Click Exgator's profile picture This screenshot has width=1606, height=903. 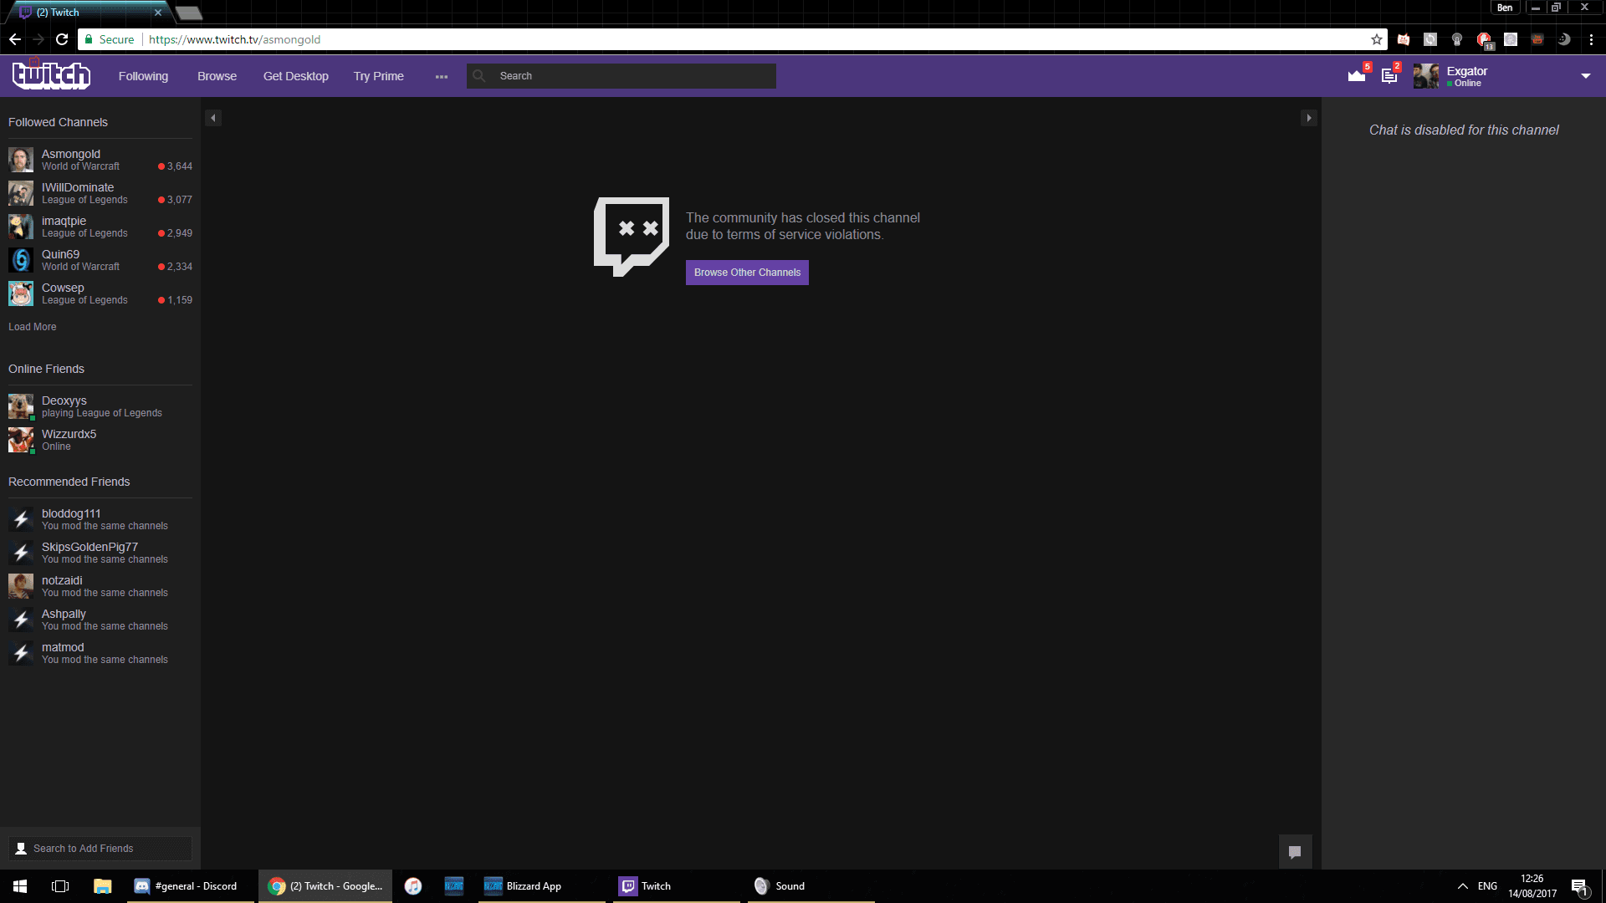[x=1426, y=75]
